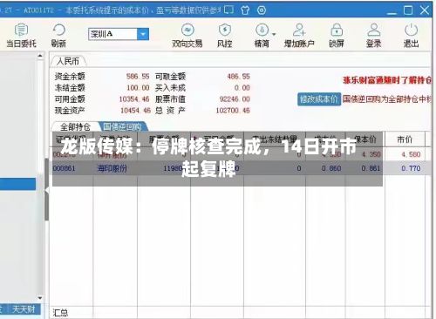436x319 pixels.
Task: Click 增加账户 to add an account
Action: [299, 36]
